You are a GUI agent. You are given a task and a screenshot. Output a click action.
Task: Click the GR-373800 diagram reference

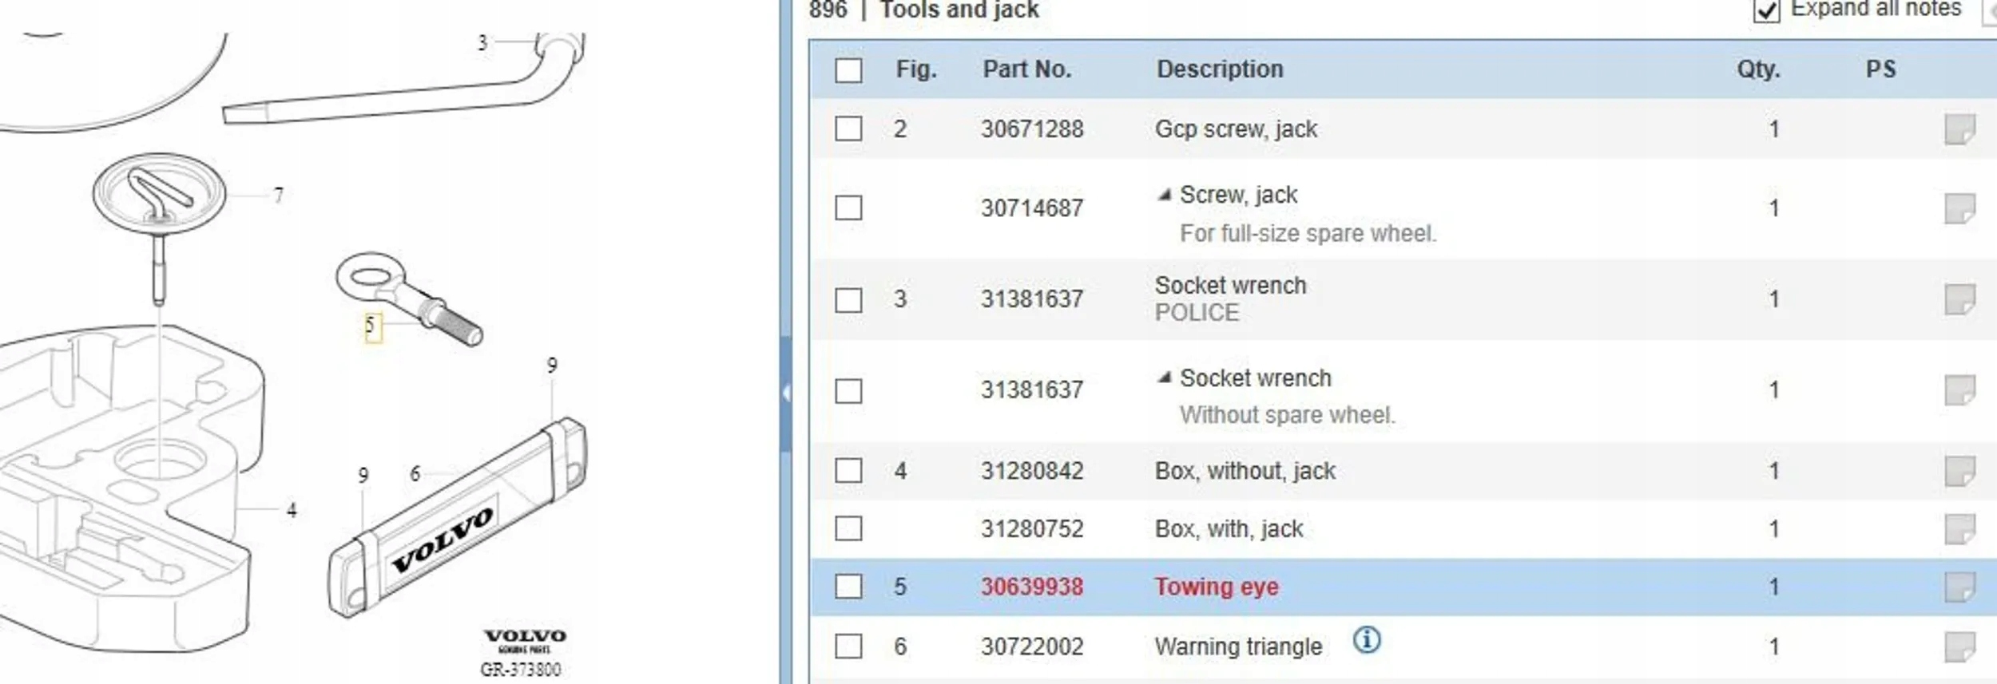coord(521,670)
